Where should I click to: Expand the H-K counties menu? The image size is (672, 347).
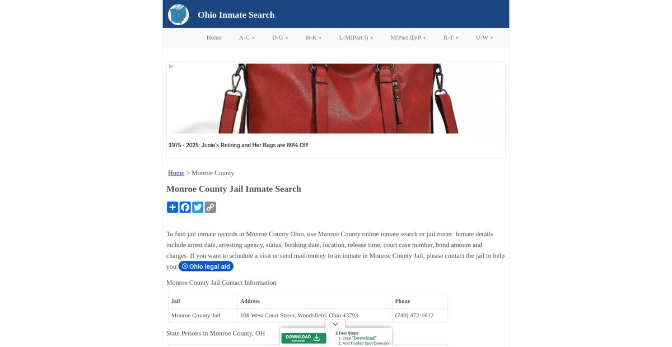pos(314,37)
